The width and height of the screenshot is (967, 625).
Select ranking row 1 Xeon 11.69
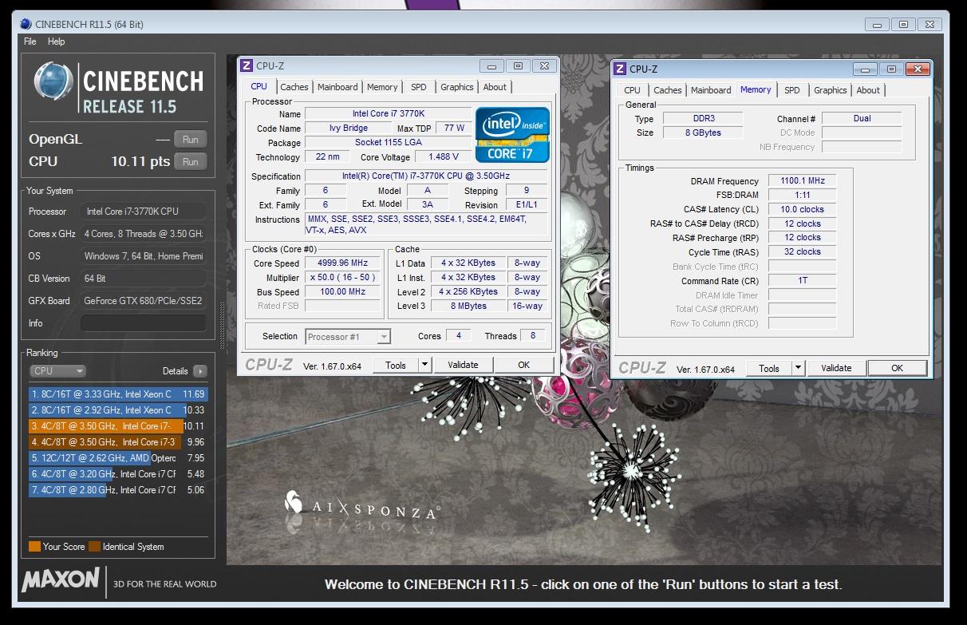pos(118,394)
